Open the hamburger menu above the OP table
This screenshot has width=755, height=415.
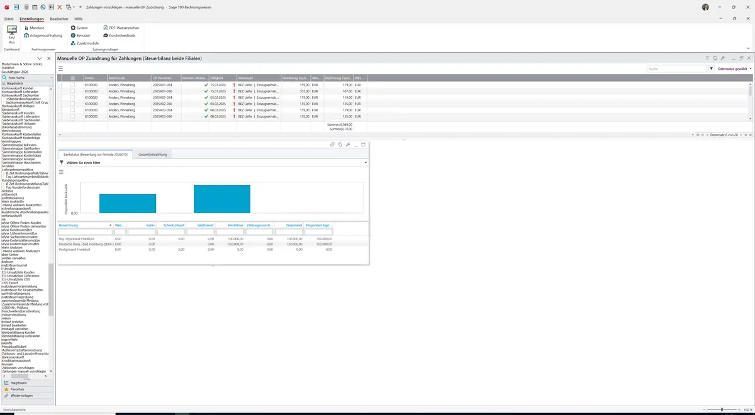pos(61,69)
